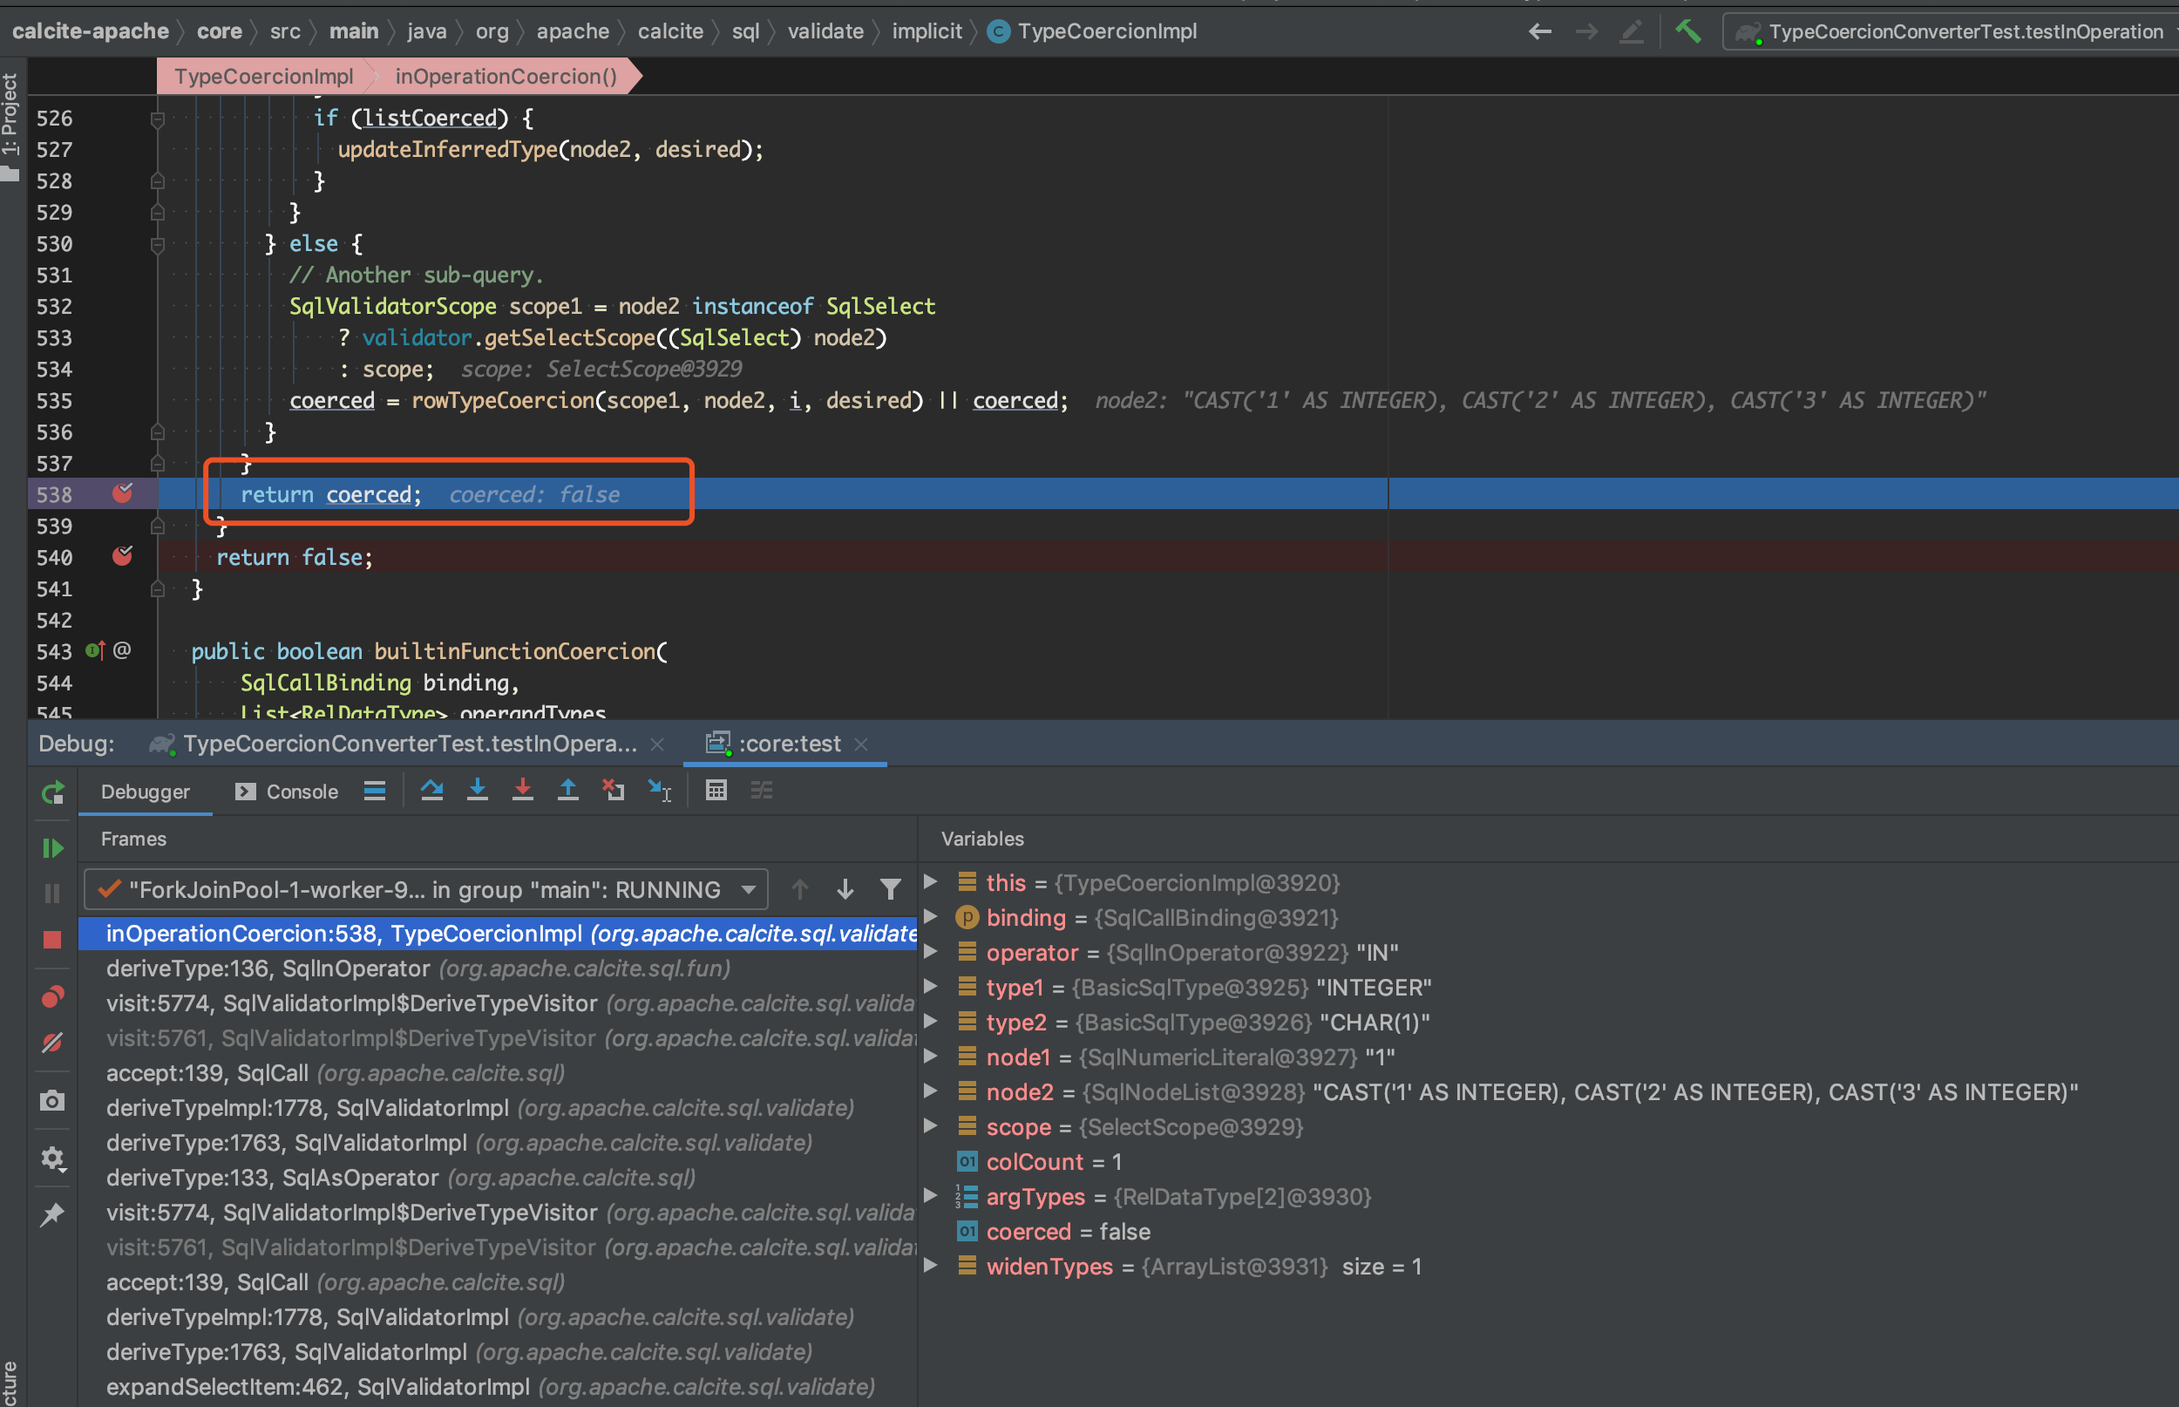Click the Step Out debugger icon

568,791
